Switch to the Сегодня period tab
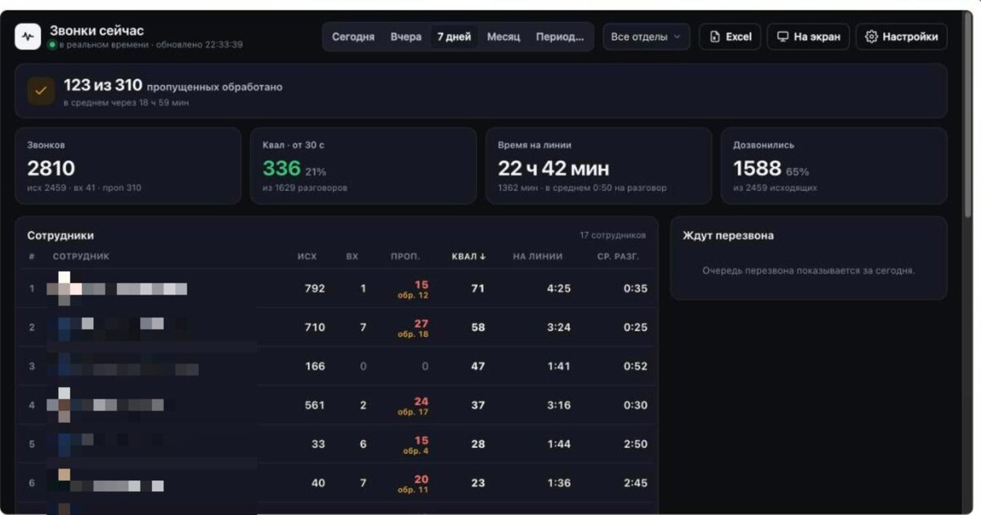 (353, 37)
